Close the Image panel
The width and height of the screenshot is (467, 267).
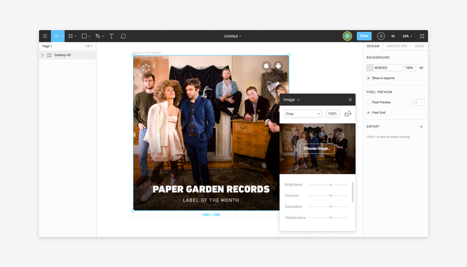click(x=350, y=99)
